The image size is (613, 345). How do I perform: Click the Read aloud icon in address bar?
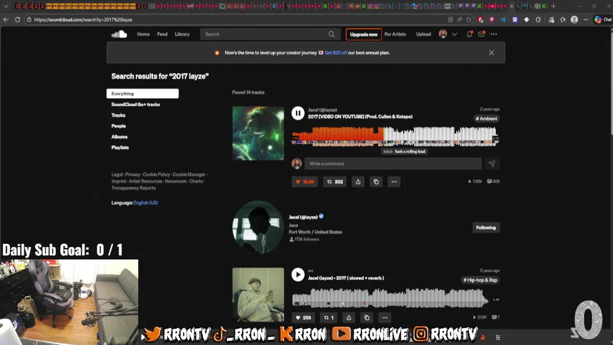click(x=459, y=20)
